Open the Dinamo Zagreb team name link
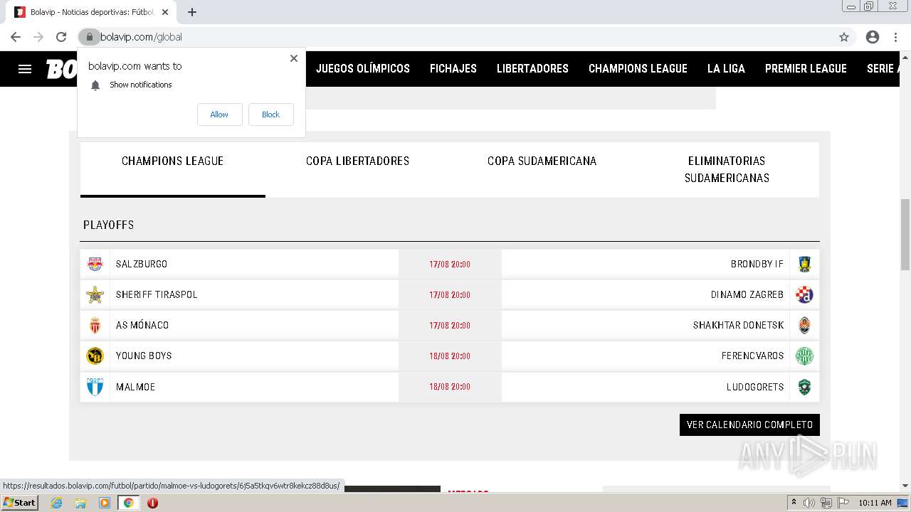This screenshot has width=911, height=512. coord(747,294)
